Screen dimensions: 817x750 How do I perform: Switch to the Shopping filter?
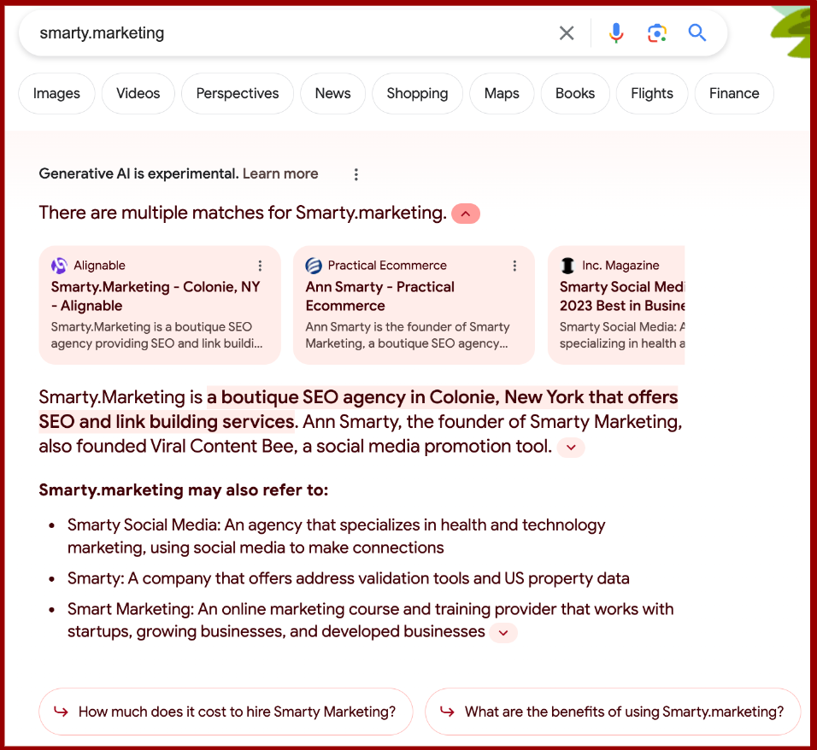pos(417,93)
